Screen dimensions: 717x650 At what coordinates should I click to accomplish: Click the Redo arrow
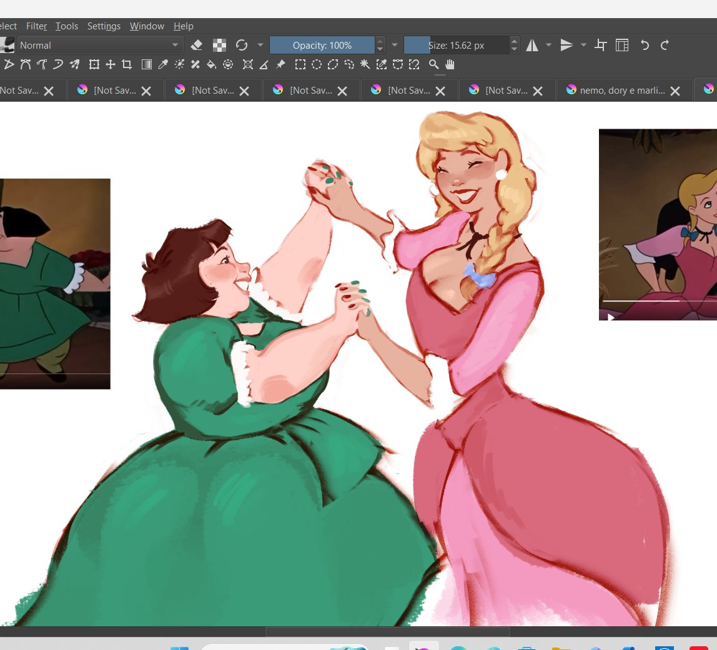[665, 45]
